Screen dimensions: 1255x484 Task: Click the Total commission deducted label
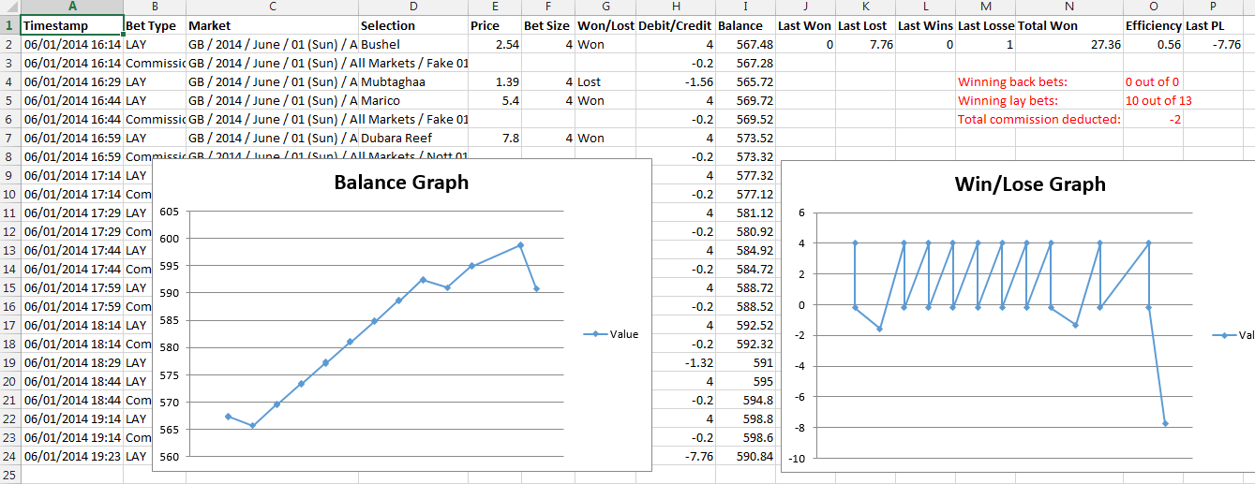point(1038,119)
